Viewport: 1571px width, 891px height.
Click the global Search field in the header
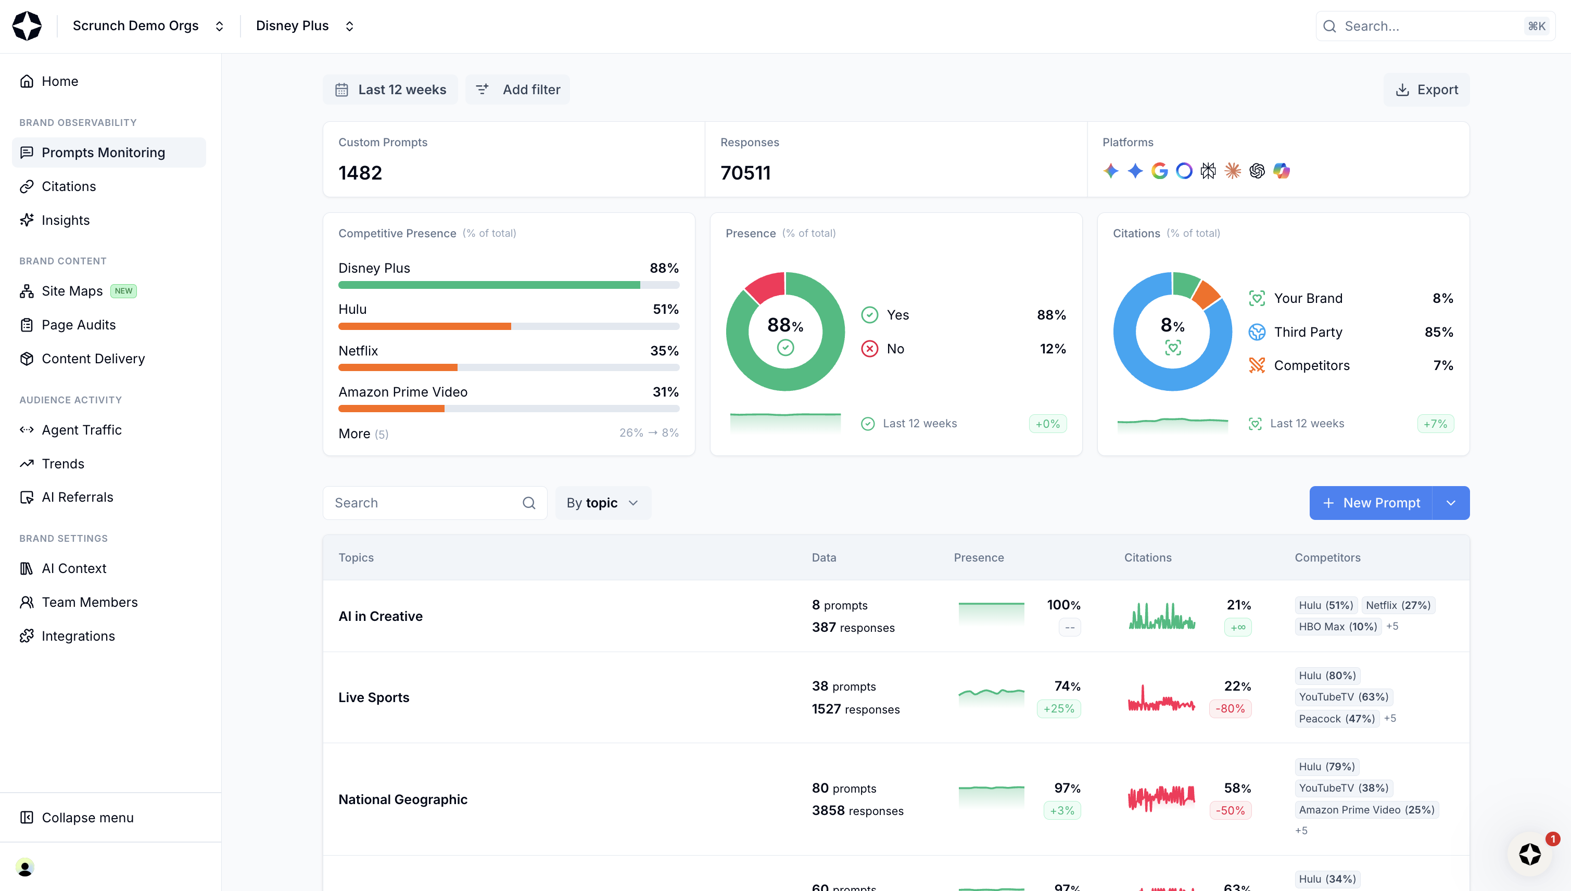coord(1432,27)
